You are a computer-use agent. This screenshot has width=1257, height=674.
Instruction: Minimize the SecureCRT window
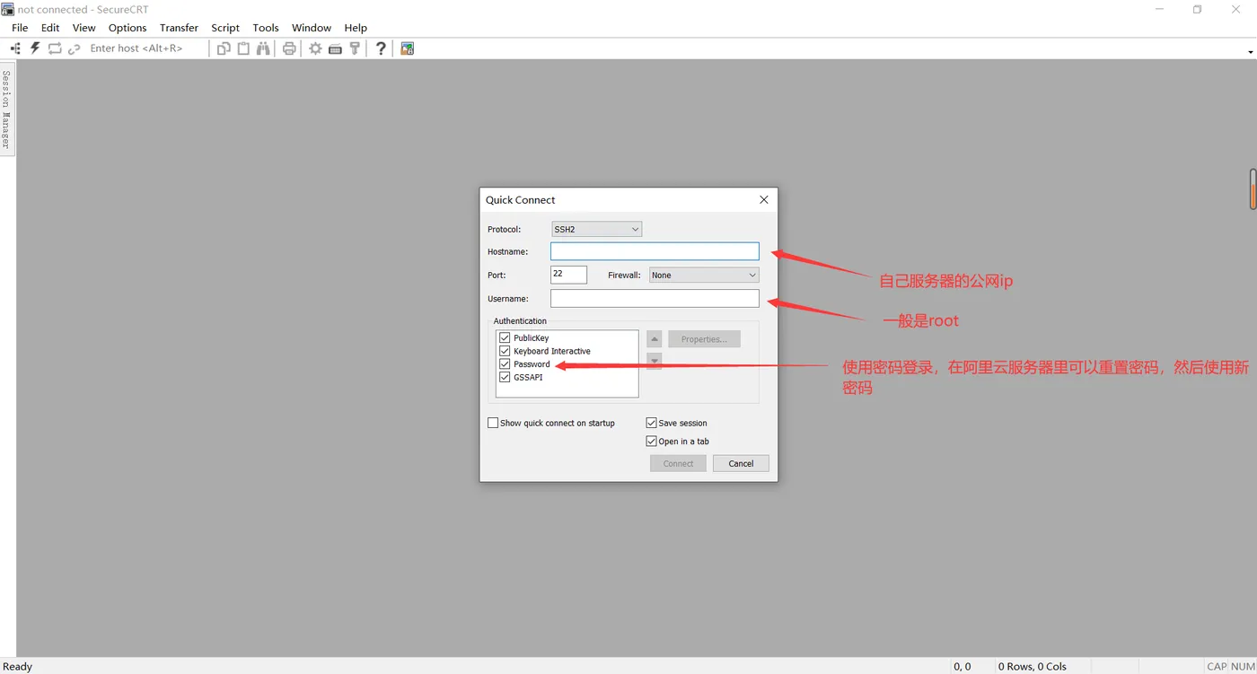tap(1159, 9)
